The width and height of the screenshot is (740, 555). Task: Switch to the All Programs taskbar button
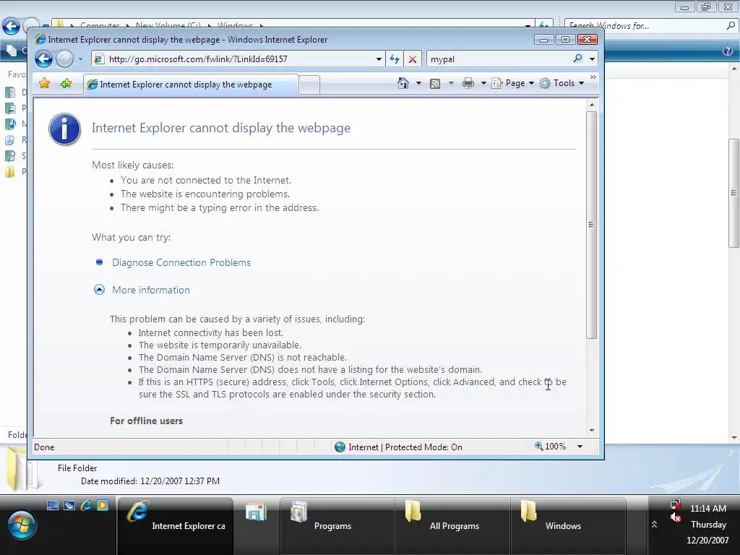click(452, 525)
